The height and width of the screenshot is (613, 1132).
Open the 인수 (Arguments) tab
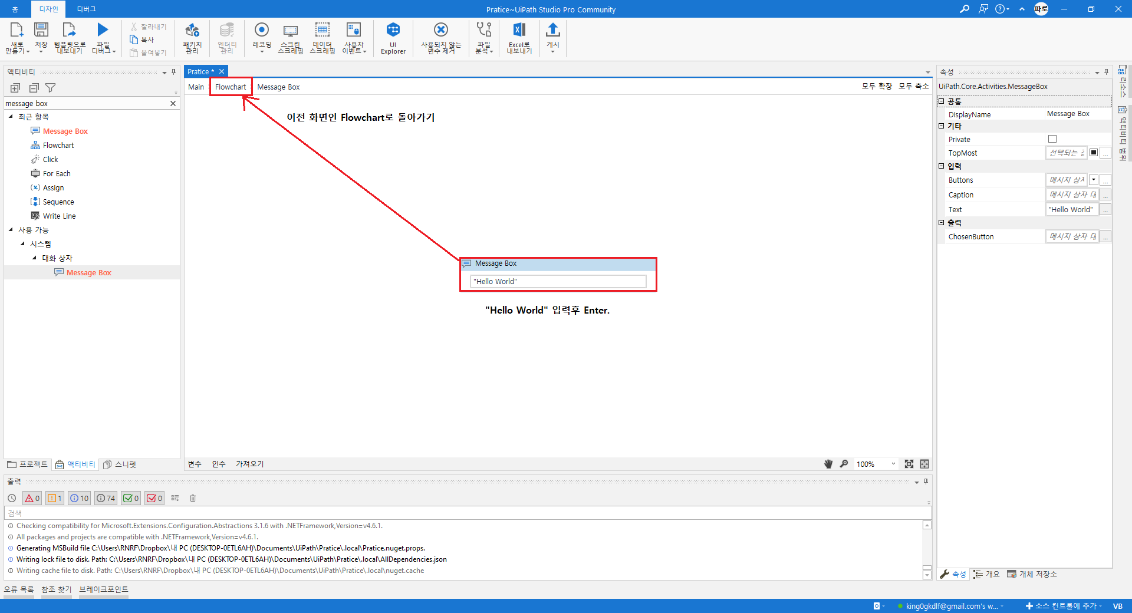(219, 464)
